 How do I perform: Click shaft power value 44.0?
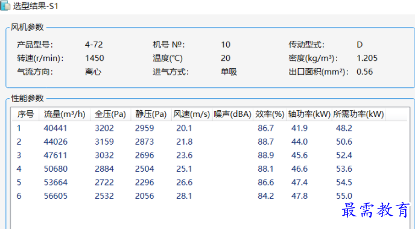point(299,142)
